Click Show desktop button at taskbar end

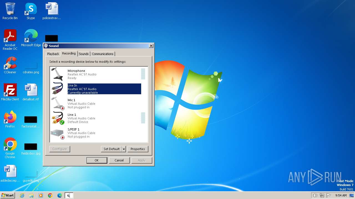tap(352, 195)
